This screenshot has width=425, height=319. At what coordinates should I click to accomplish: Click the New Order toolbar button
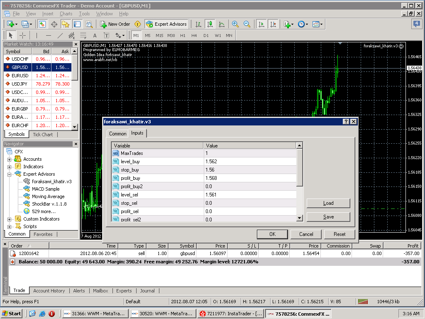click(115, 24)
